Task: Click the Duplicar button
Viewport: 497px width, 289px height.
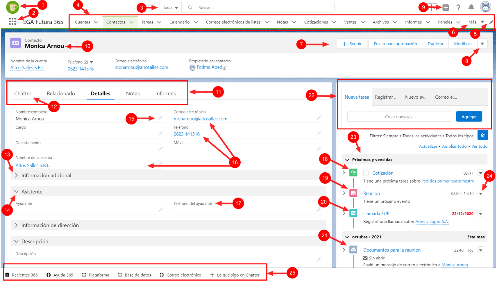Action: point(435,44)
